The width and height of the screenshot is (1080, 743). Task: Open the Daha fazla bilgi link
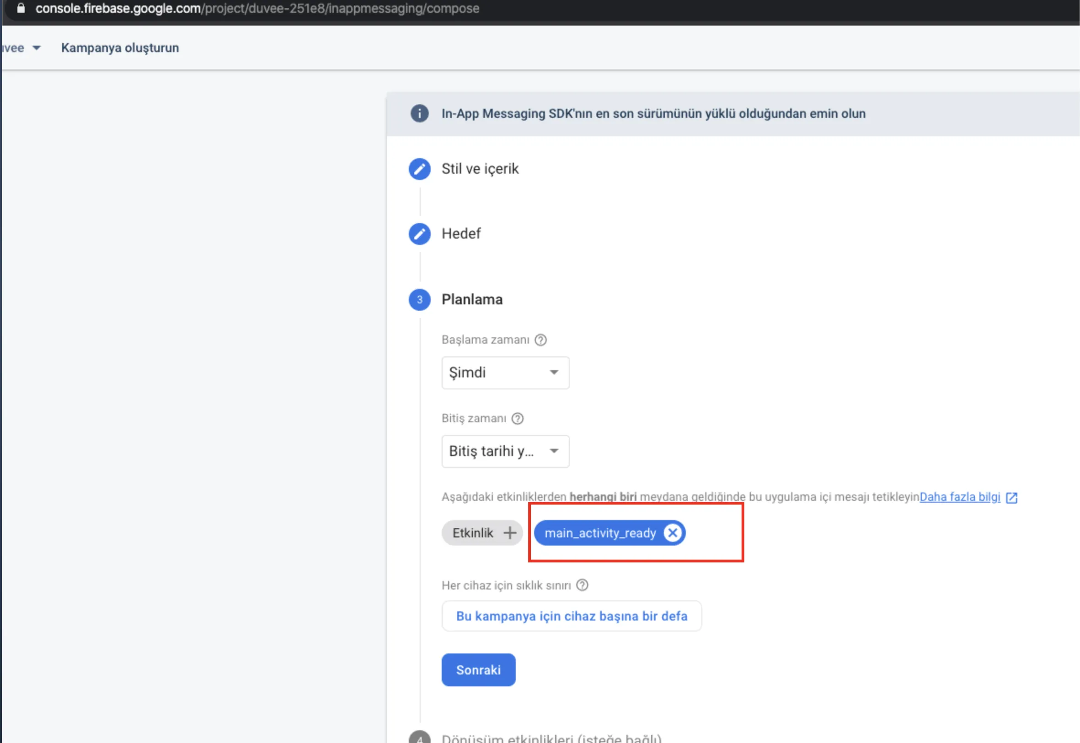click(x=960, y=497)
